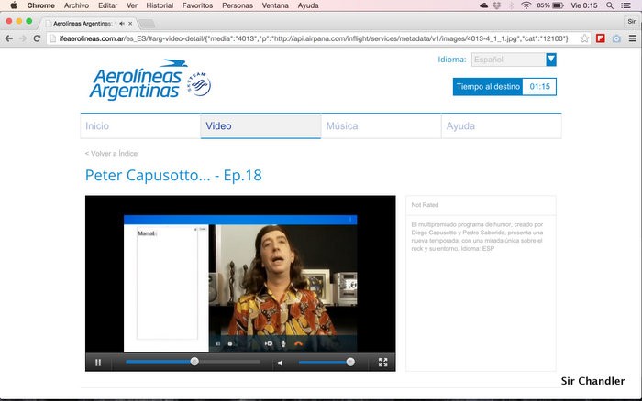Click the Peter Capusotto... - Ep.18 title
Image resolution: width=642 pixels, height=401 pixels.
(173, 176)
